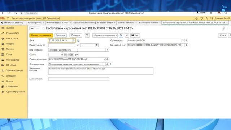Add document to favorites star
Viewport: 231px width, 130px height.
43,28
